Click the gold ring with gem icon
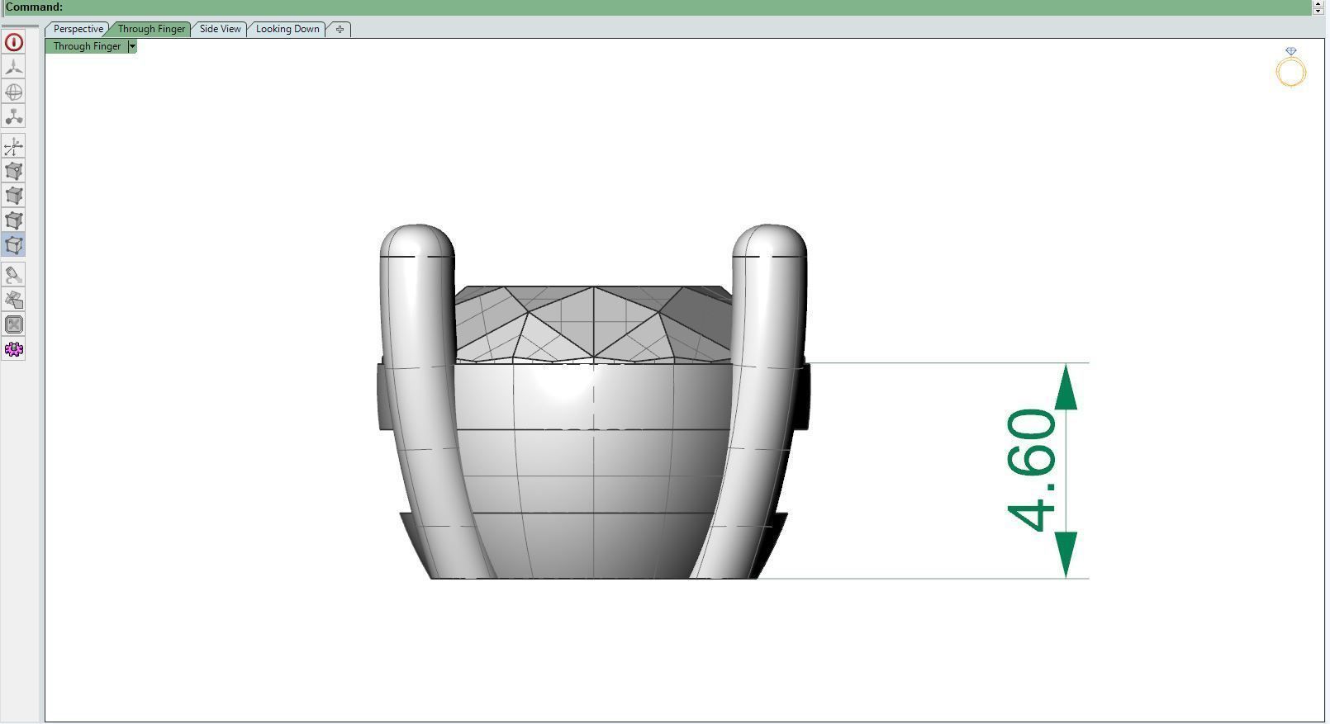 pyautogui.click(x=1291, y=68)
